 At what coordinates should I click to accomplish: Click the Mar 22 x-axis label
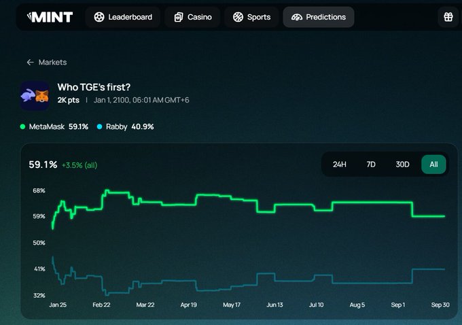click(x=145, y=305)
